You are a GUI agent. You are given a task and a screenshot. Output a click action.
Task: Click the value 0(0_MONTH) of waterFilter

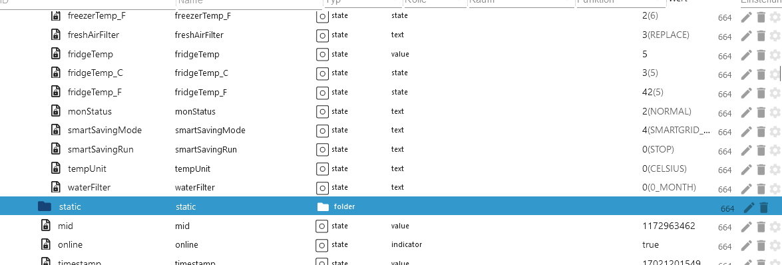coord(670,187)
